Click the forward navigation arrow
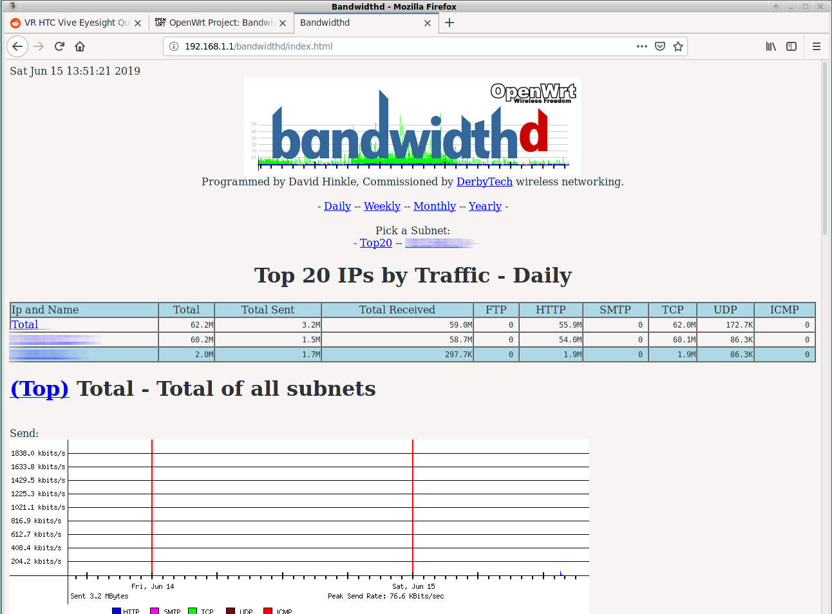Screen dimensions: 832x614 (x=39, y=46)
